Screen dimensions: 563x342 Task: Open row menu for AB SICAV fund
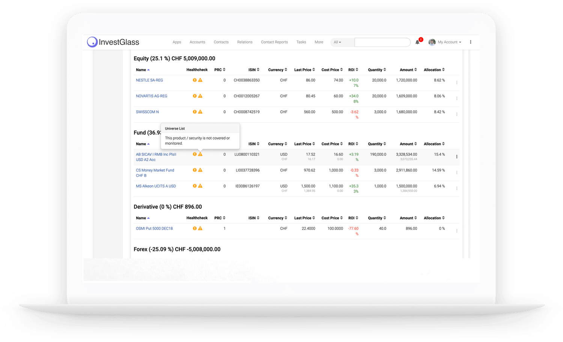[457, 157]
